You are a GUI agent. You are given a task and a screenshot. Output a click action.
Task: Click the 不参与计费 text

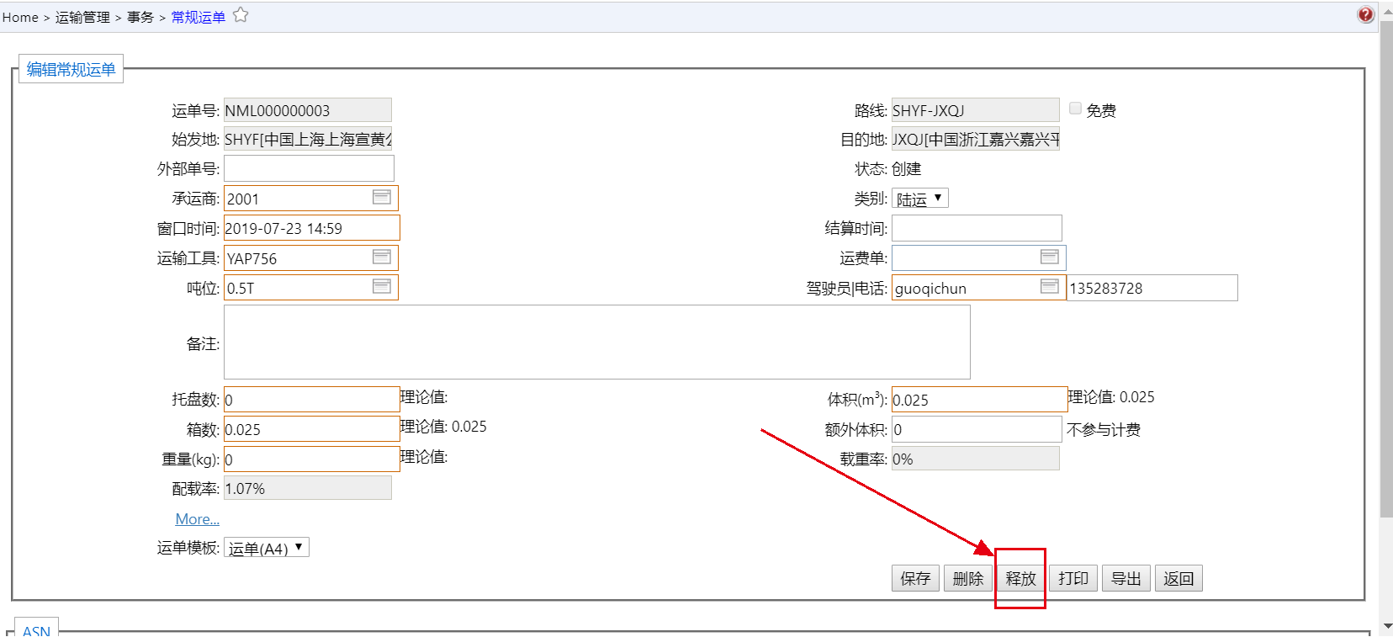(1104, 430)
